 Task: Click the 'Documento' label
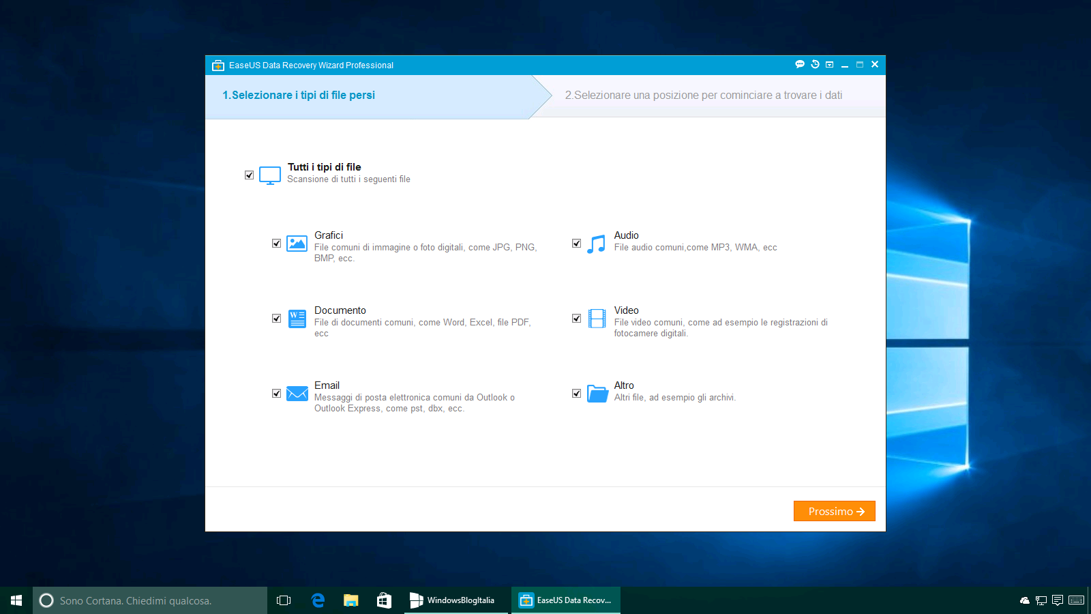(x=340, y=310)
